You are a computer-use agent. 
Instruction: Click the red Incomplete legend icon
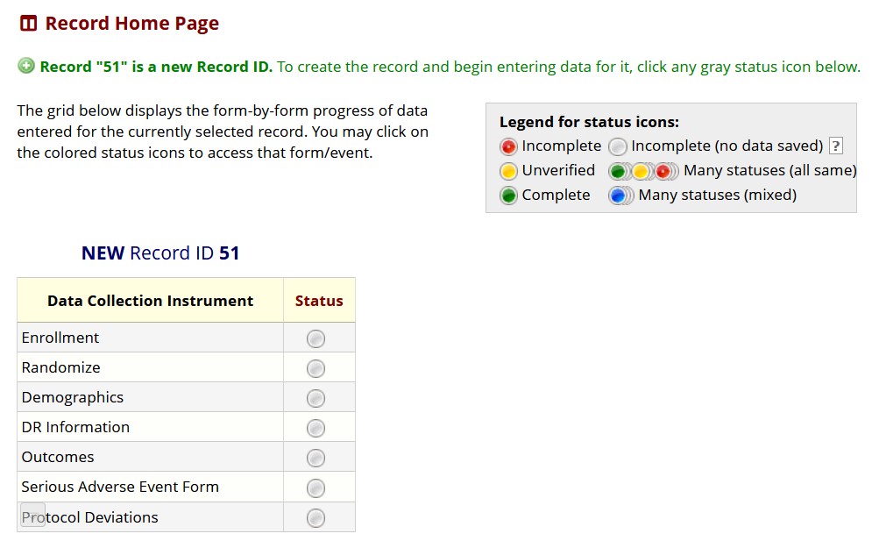(508, 146)
